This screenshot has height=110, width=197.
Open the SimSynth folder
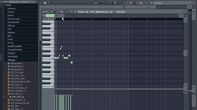[12, 57]
